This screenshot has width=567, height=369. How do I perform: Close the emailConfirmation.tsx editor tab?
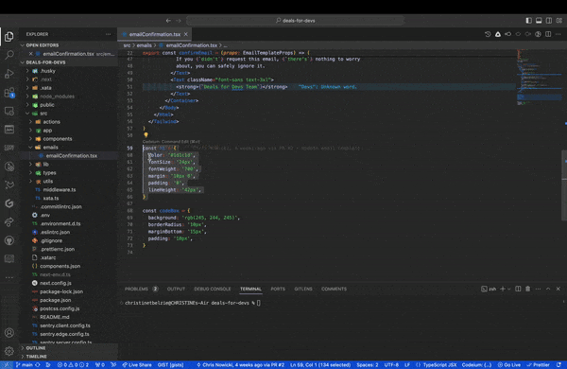pos(185,34)
